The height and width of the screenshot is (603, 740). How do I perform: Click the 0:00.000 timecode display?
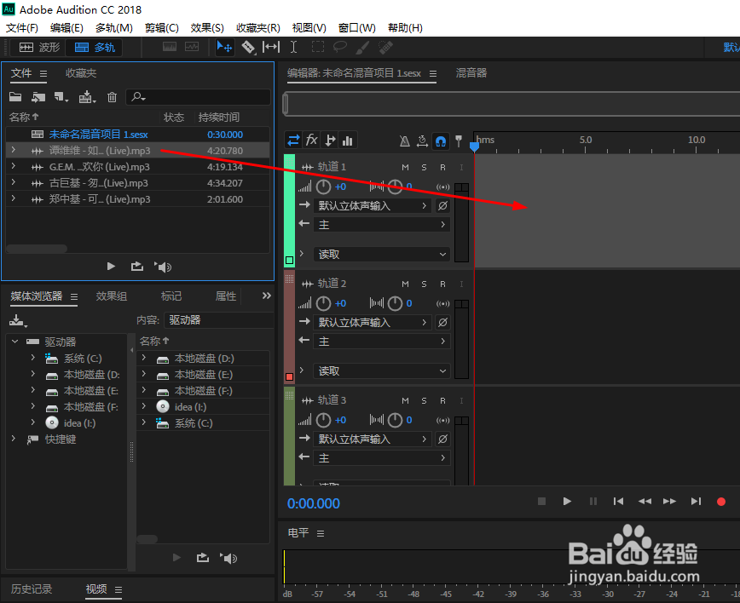(x=314, y=503)
